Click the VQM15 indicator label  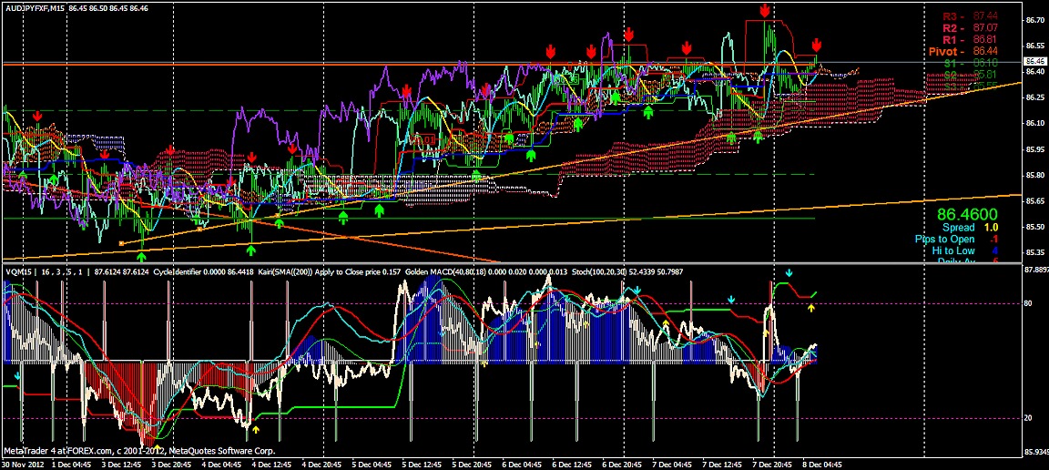click(x=18, y=271)
